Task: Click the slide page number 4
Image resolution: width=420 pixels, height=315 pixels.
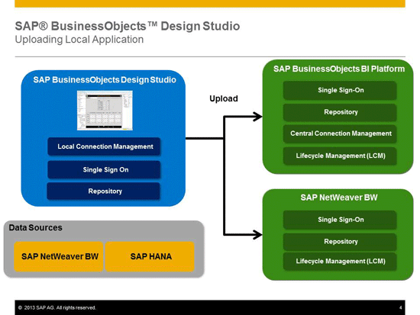Action: (x=400, y=308)
